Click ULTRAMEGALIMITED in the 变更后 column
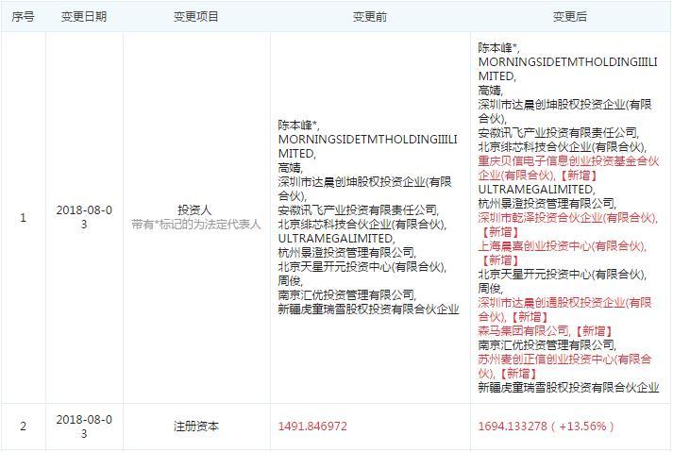Screen dimensions: 673x452 click(x=535, y=189)
